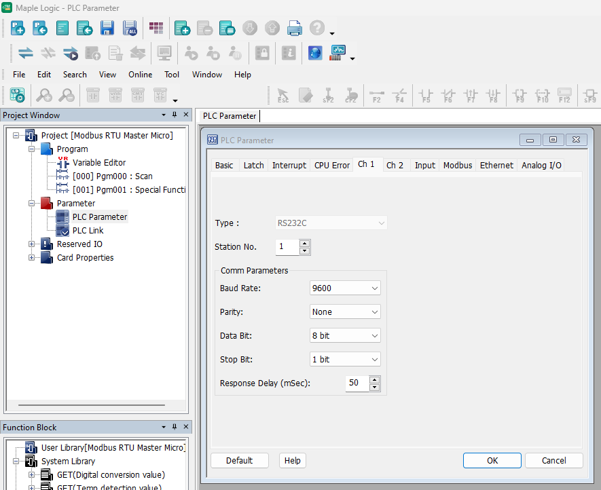Switch to the Latch tab
601x490 pixels.
254,165
